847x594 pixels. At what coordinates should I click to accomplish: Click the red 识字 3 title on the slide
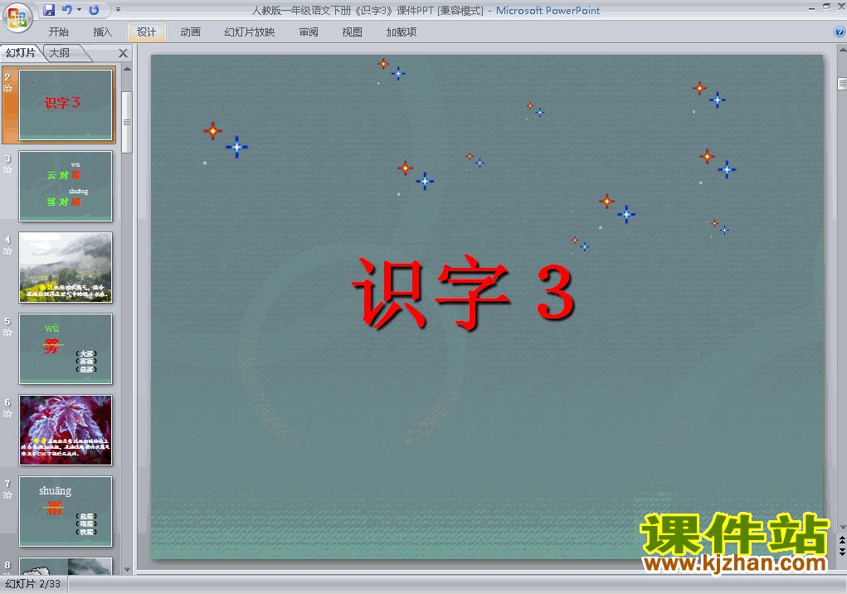[462, 292]
